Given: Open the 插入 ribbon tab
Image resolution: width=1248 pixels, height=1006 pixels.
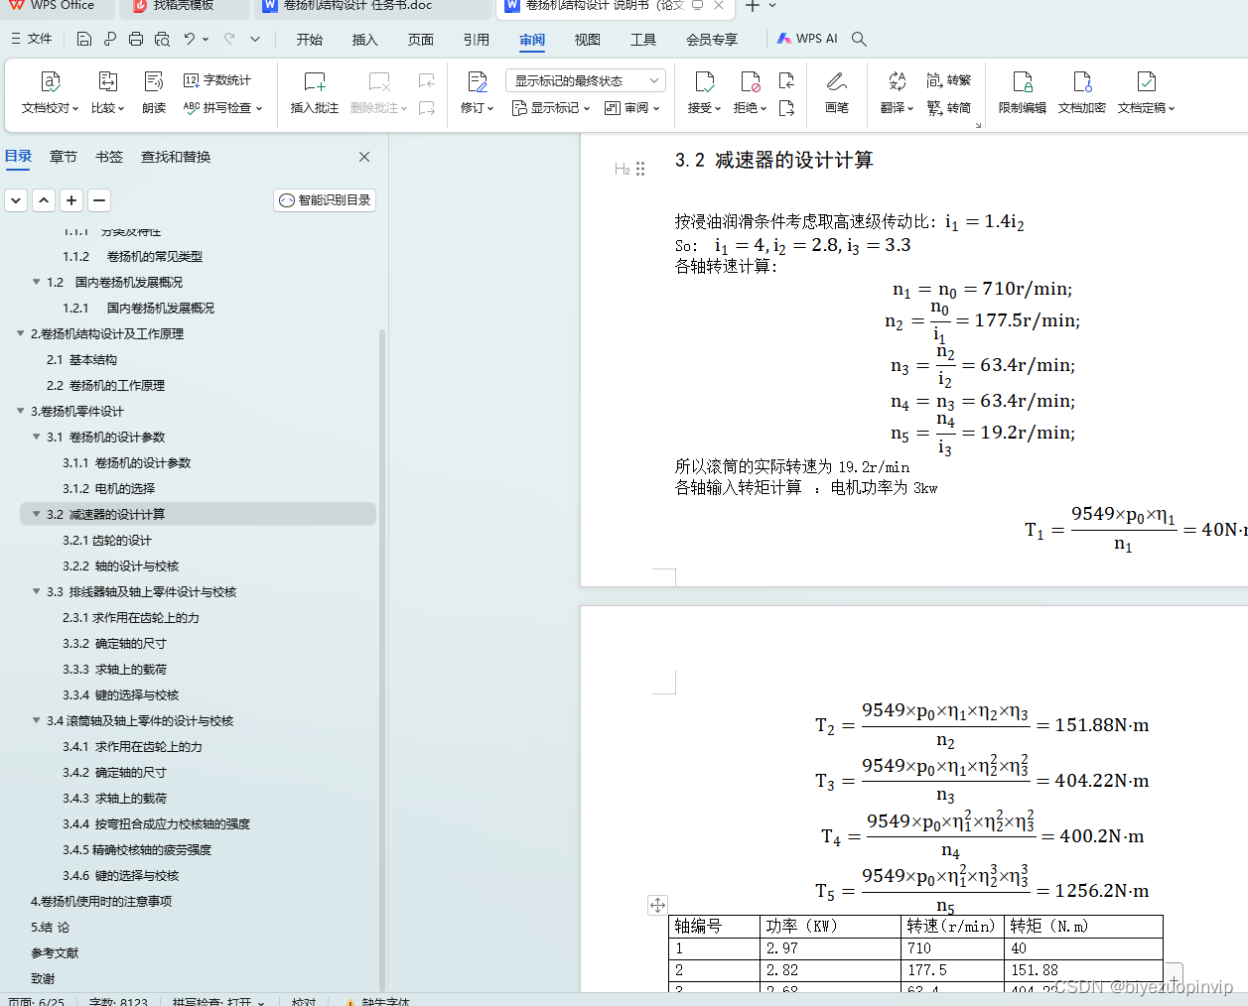Looking at the screenshot, I should click(x=365, y=40).
